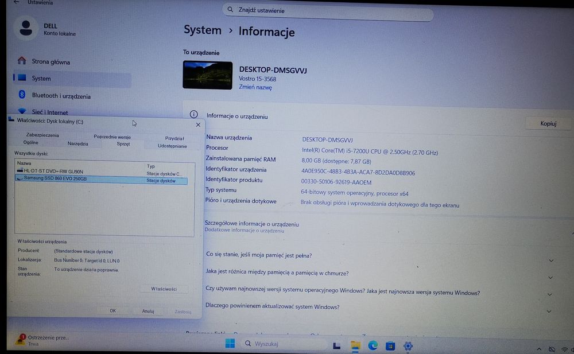Switch to the Udostępnianie tab

click(172, 146)
